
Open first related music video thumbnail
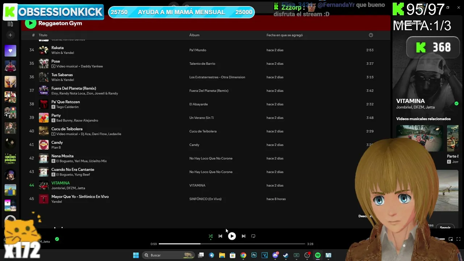click(x=419, y=138)
